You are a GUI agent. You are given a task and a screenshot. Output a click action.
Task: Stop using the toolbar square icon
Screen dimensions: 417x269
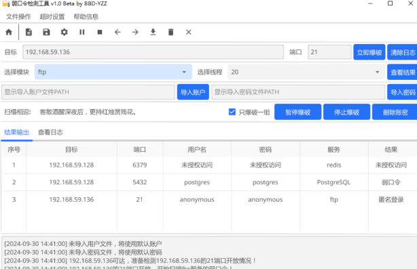pyautogui.click(x=100, y=32)
